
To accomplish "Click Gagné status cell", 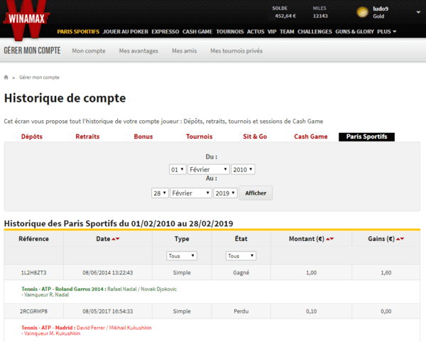I will [241, 272].
